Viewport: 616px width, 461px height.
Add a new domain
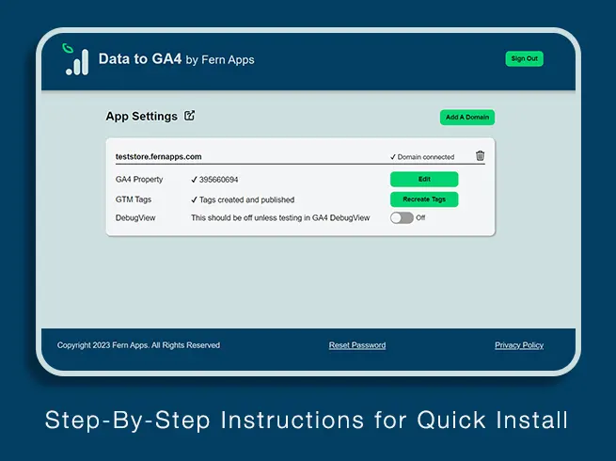tap(467, 117)
